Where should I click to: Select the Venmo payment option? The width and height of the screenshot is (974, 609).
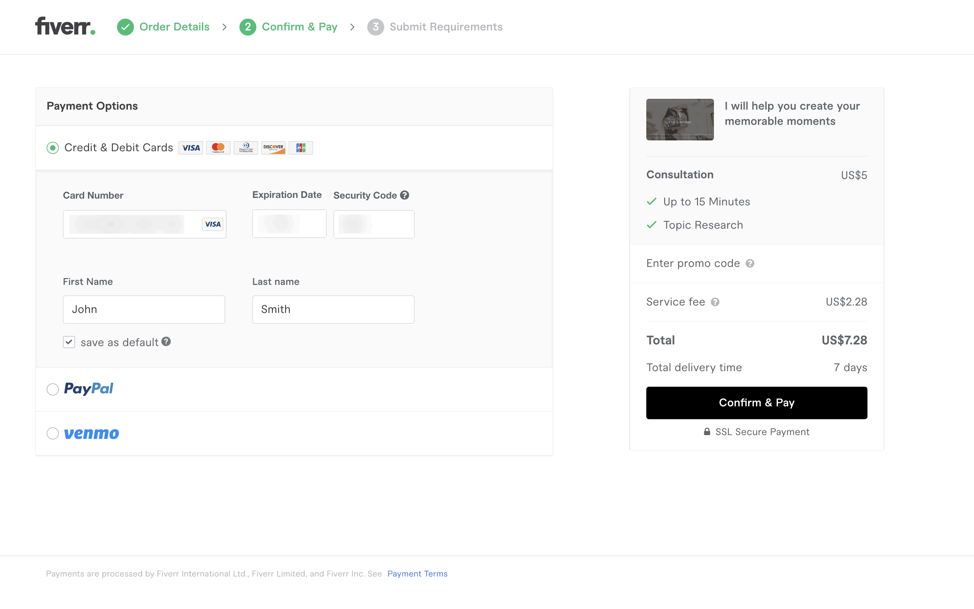pos(53,433)
